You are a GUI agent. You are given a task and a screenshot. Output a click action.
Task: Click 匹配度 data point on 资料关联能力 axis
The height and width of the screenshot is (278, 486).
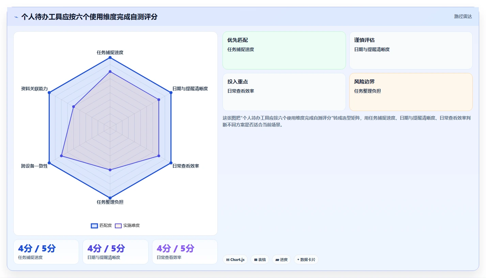(49, 93)
